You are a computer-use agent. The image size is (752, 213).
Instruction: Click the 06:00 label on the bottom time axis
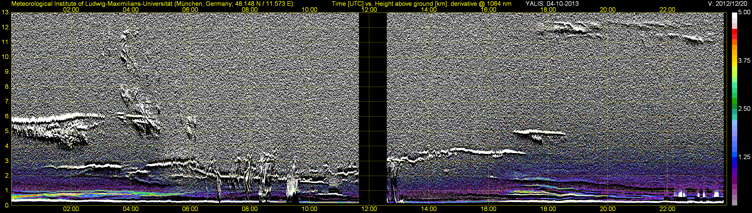pos(190,209)
